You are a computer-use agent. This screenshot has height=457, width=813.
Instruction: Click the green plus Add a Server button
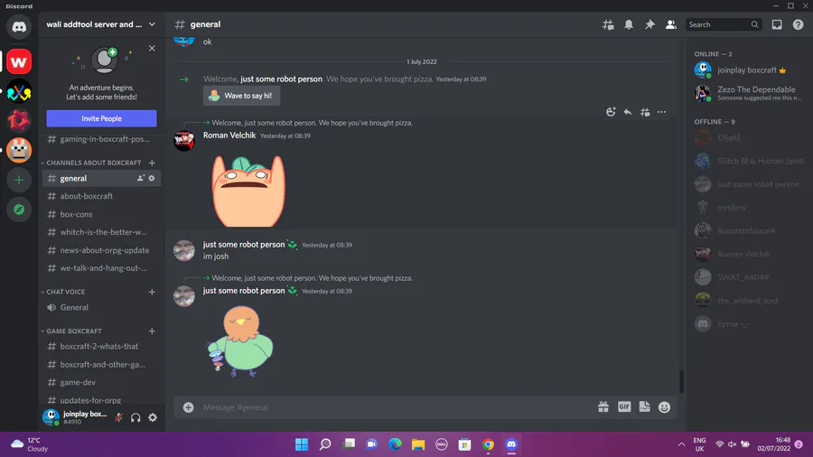pos(19,180)
